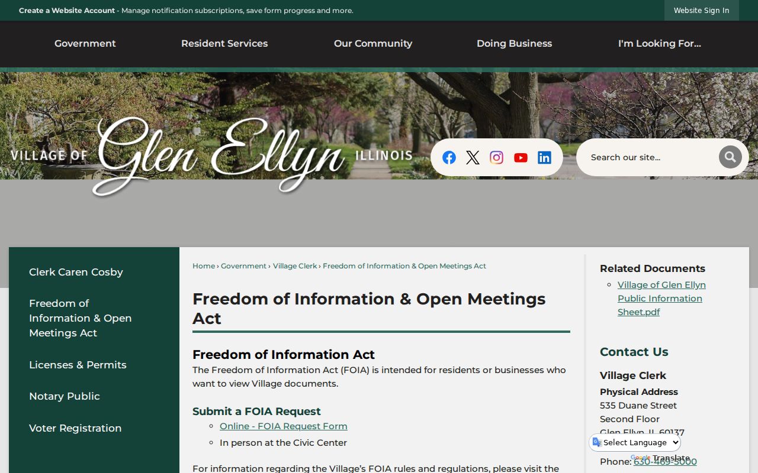Focus the Search our site field
Screen dimensions: 758x473
tap(648, 157)
